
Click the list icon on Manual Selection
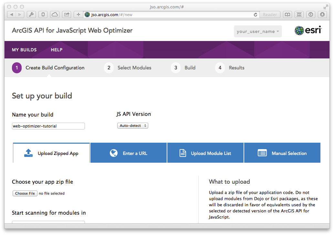point(262,153)
